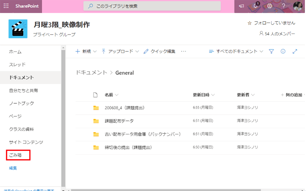The height and width of the screenshot is (191, 306).
Task: Click the megaphone announcements icon
Action: [242, 6]
